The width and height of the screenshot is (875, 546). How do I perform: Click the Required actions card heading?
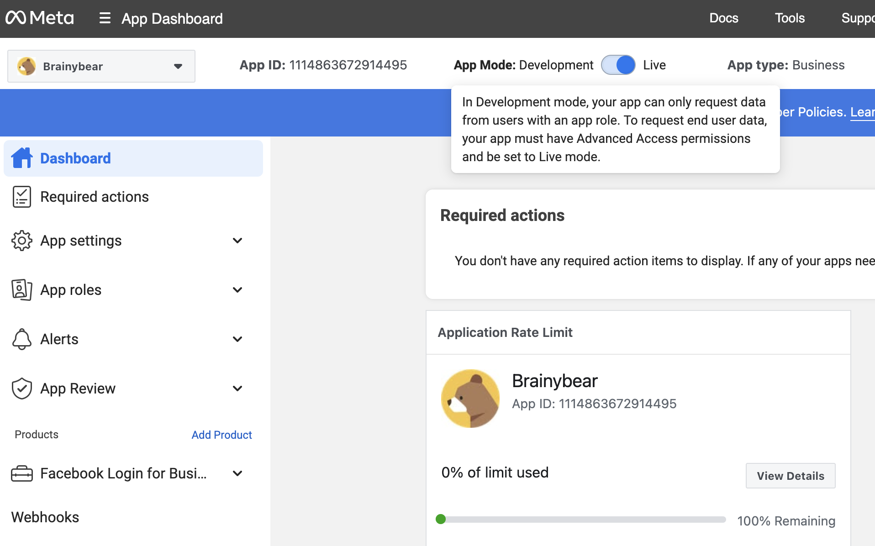[502, 215]
